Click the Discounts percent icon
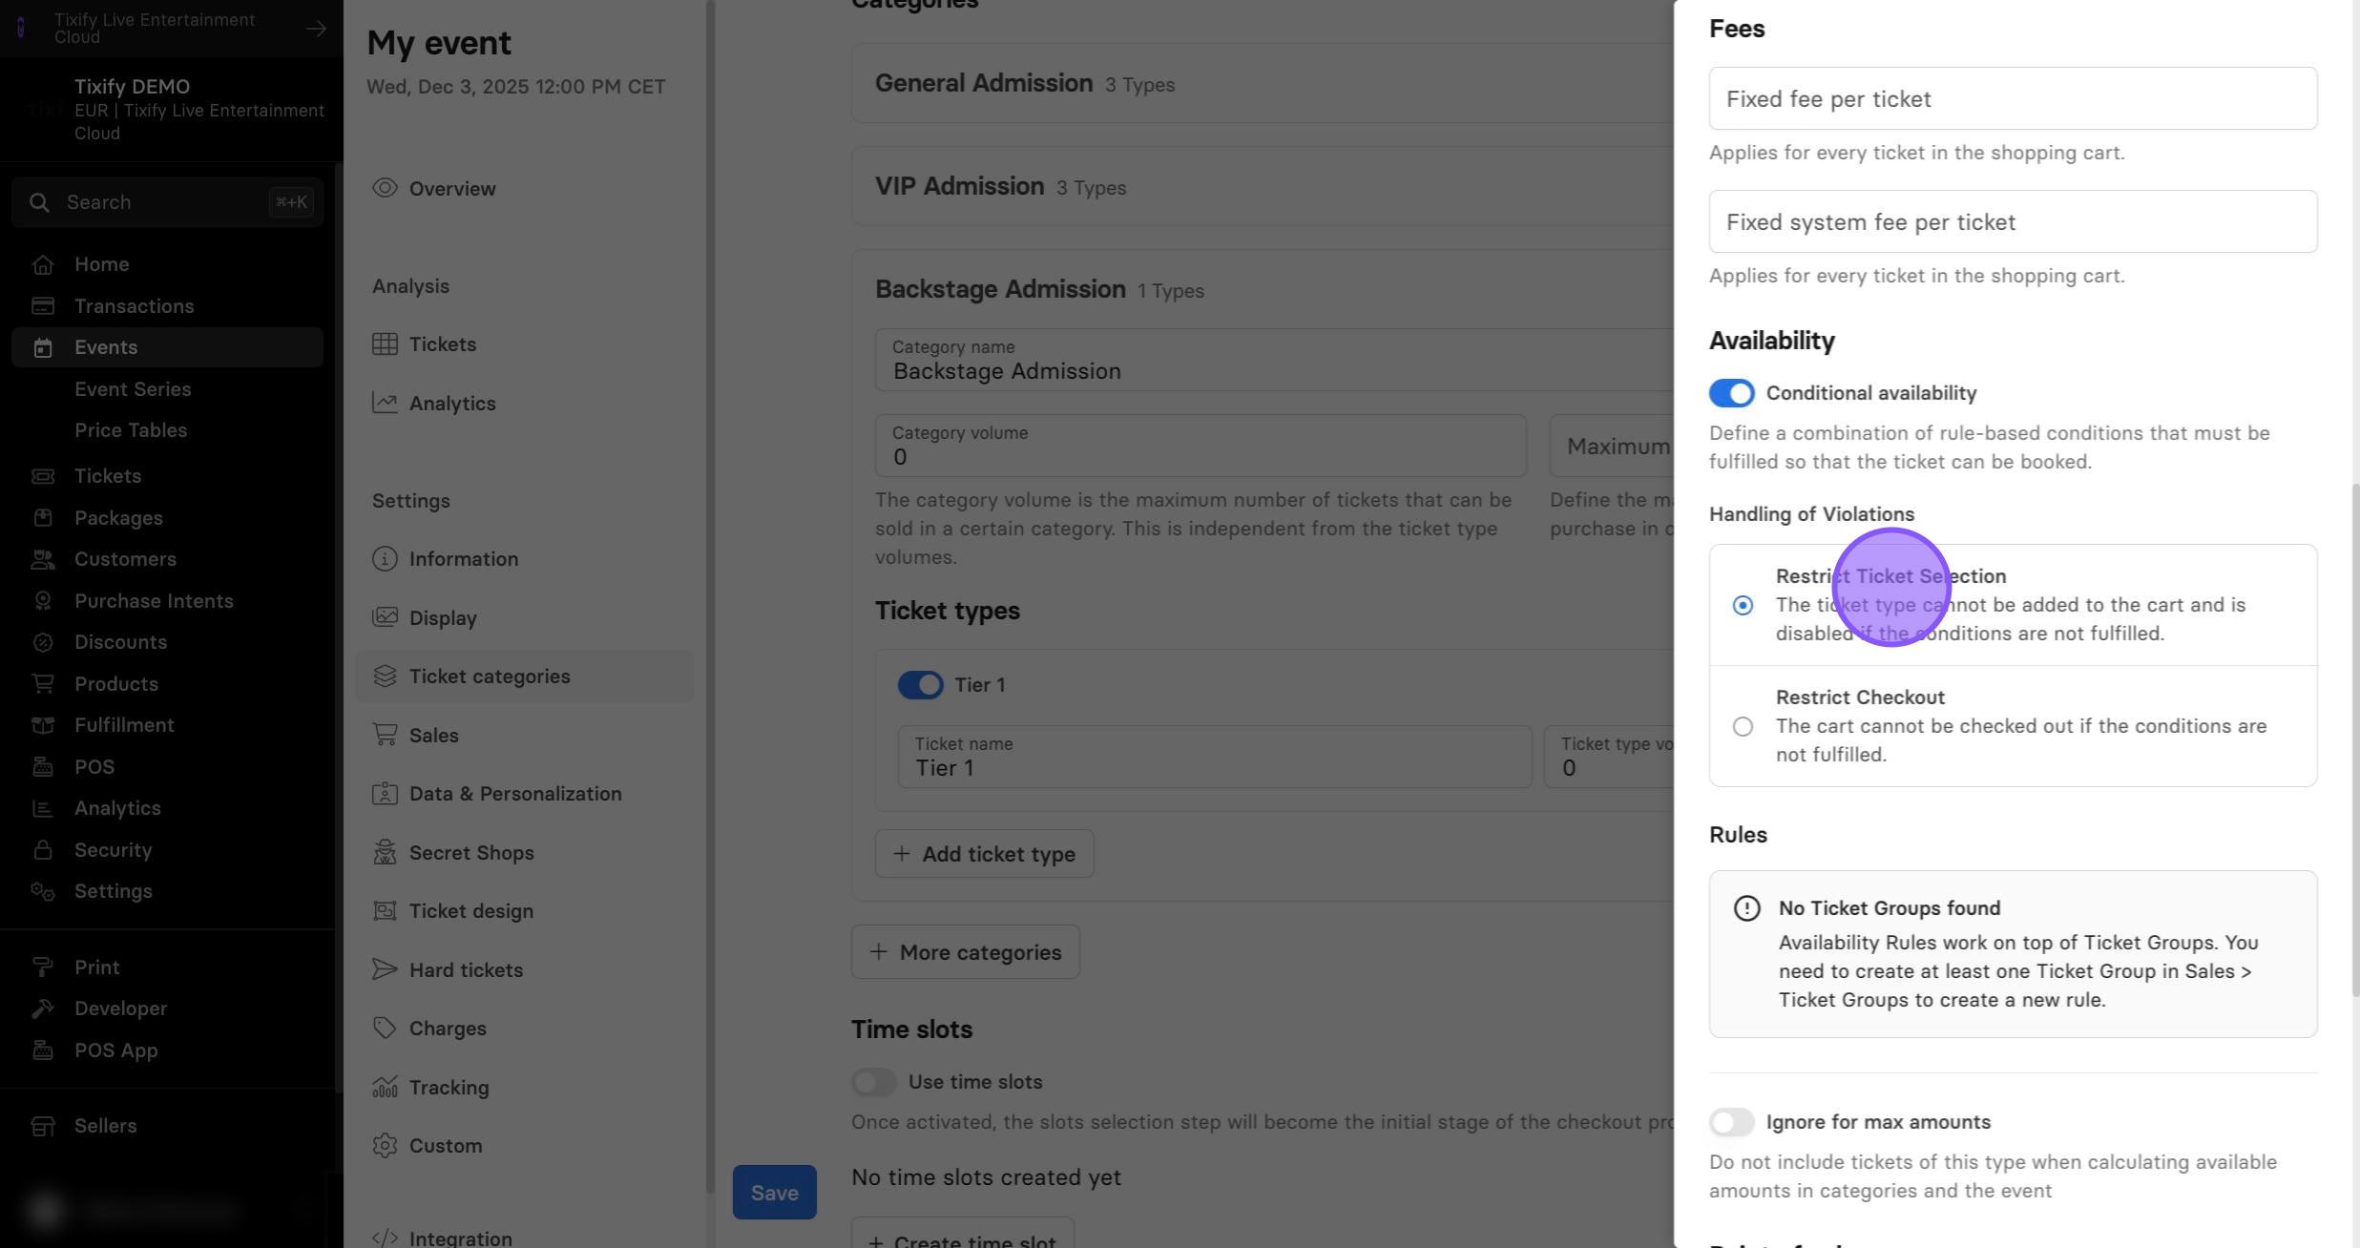This screenshot has height=1248, width=2360. click(42, 642)
